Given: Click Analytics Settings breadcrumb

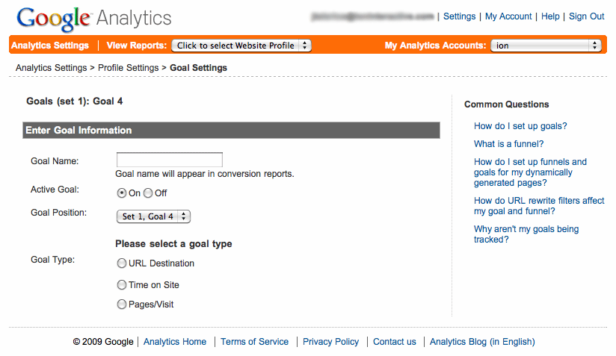Looking at the screenshot, I should click(51, 68).
